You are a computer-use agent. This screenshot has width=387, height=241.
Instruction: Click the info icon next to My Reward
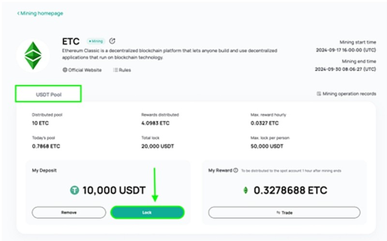(x=236, y=170)
